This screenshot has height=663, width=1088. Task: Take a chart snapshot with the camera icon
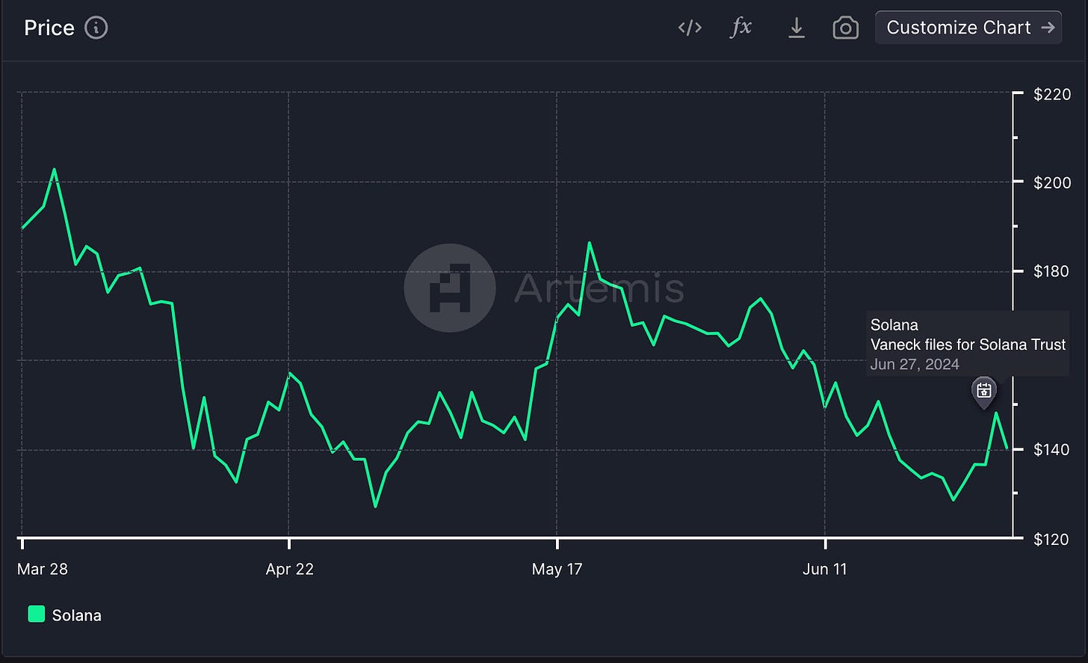[845, 28]
